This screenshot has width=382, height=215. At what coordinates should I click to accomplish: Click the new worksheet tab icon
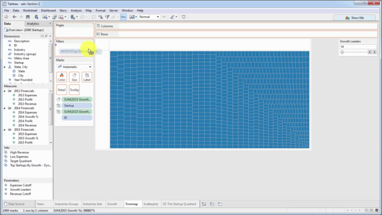204,204
